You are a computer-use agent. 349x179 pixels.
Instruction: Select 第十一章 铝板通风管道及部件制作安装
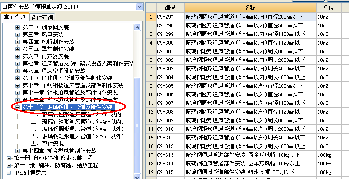(70, 93)
